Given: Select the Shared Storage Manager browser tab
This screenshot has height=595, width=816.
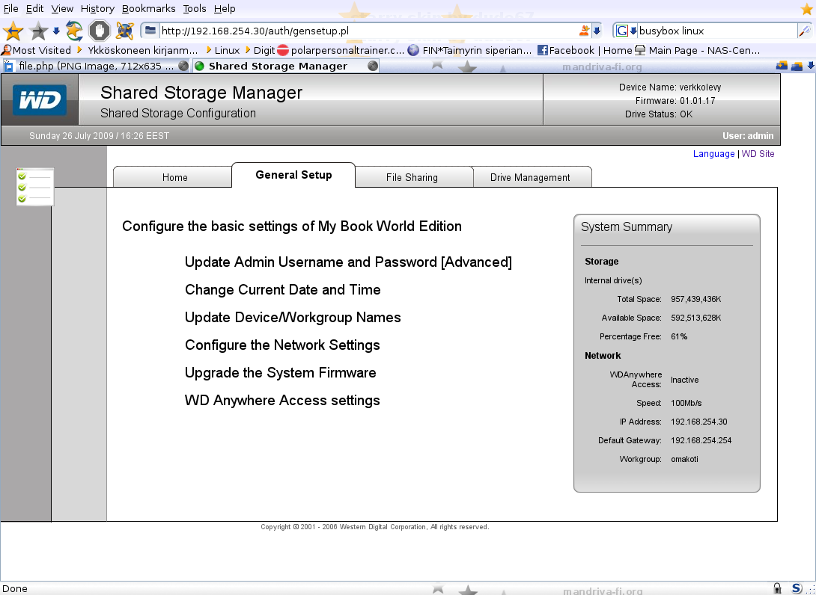Looking at the screenshot, I should (285, 66).
